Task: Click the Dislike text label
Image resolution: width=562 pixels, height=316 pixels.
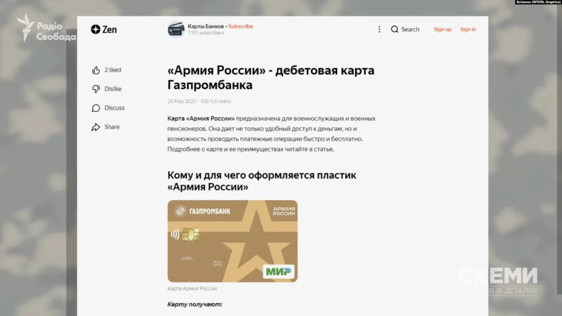Action: [113, 89]
